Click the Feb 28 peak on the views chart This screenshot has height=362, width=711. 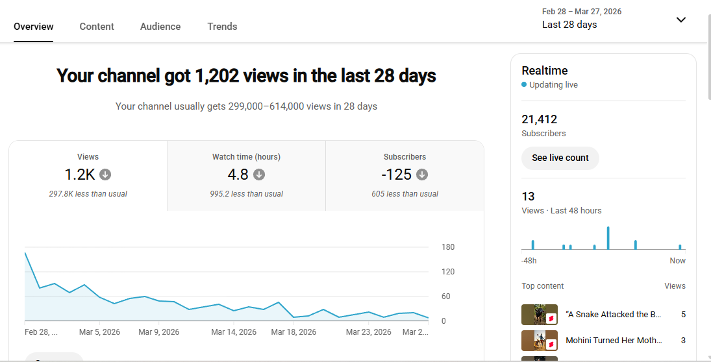click(25, 253)
